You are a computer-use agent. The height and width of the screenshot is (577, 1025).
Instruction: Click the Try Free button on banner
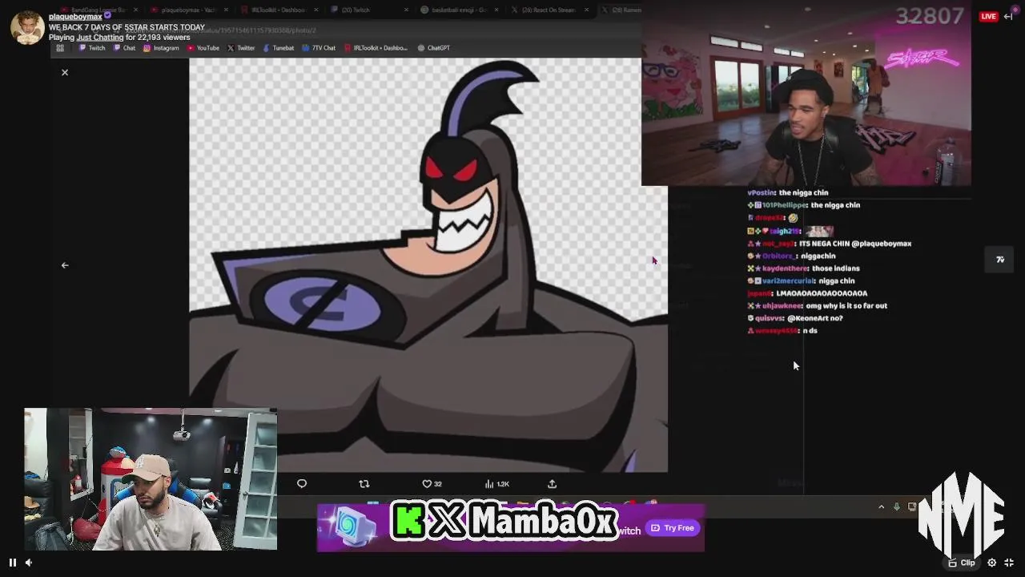tap(673, 528)
